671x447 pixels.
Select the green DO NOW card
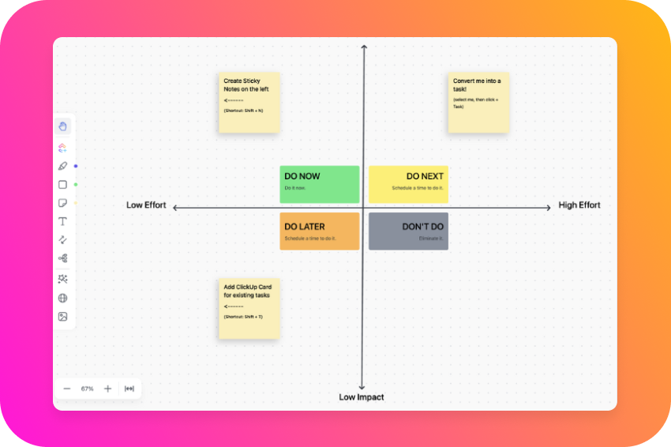tap(319, 184)
